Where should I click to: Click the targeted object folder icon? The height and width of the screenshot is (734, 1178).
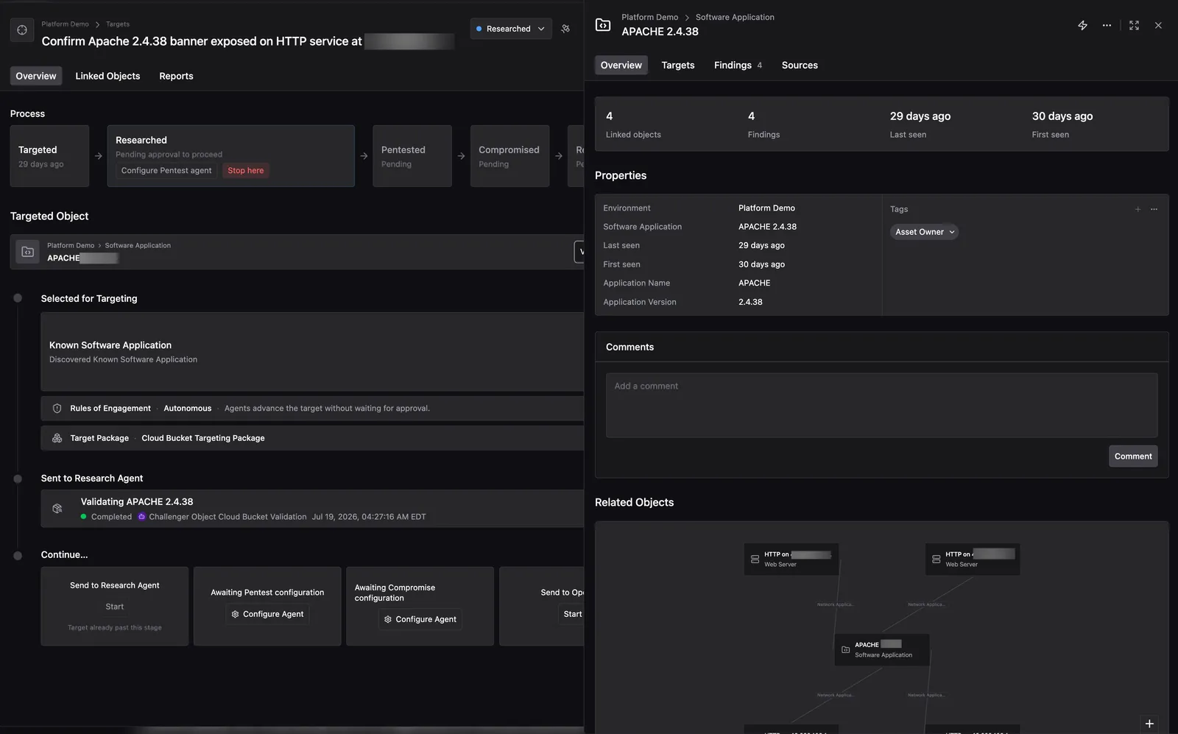tap(28, 252)
